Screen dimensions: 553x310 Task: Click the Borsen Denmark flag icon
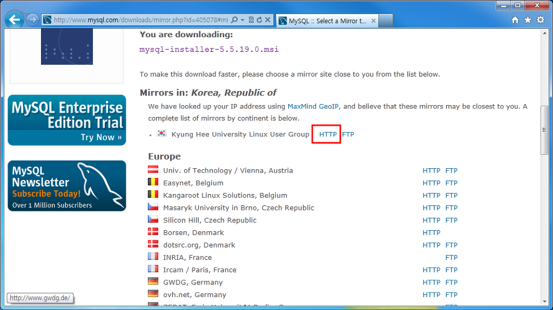point(153,231)
